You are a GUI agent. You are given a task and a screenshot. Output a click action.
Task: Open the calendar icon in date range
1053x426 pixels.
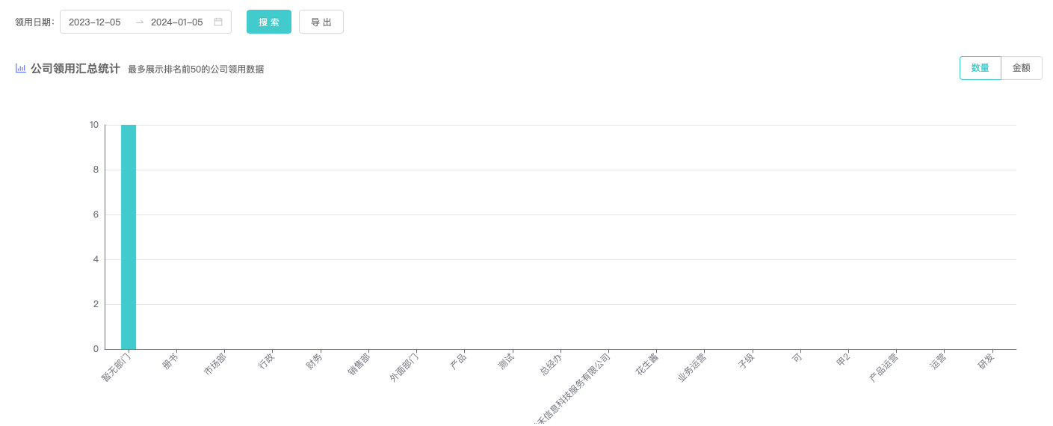pyautogui.click(x=218, y=22)
